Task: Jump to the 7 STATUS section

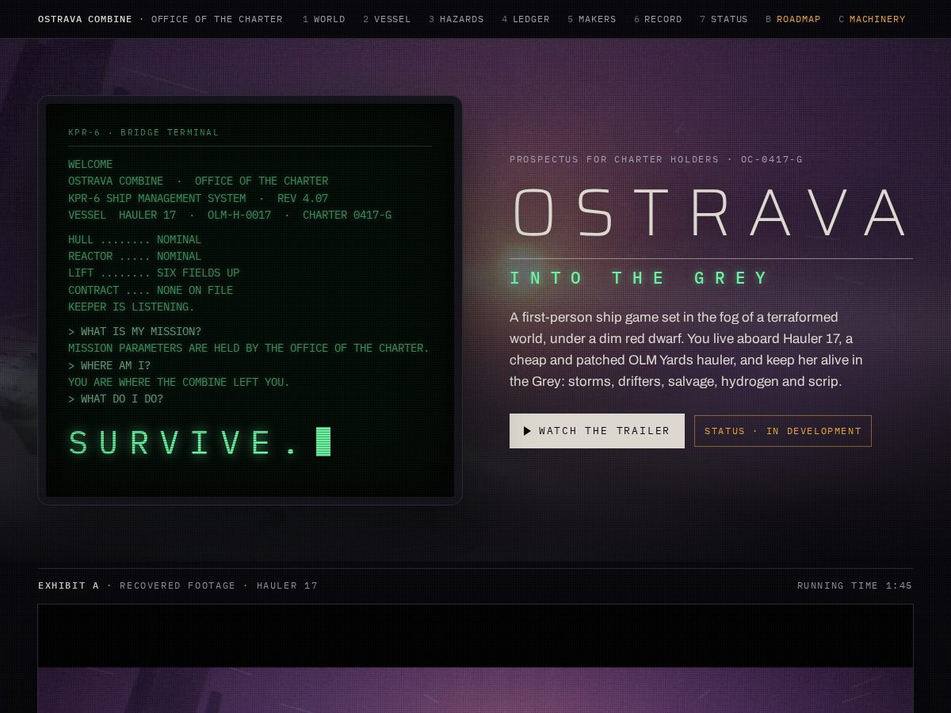Action: click(724, 19)
